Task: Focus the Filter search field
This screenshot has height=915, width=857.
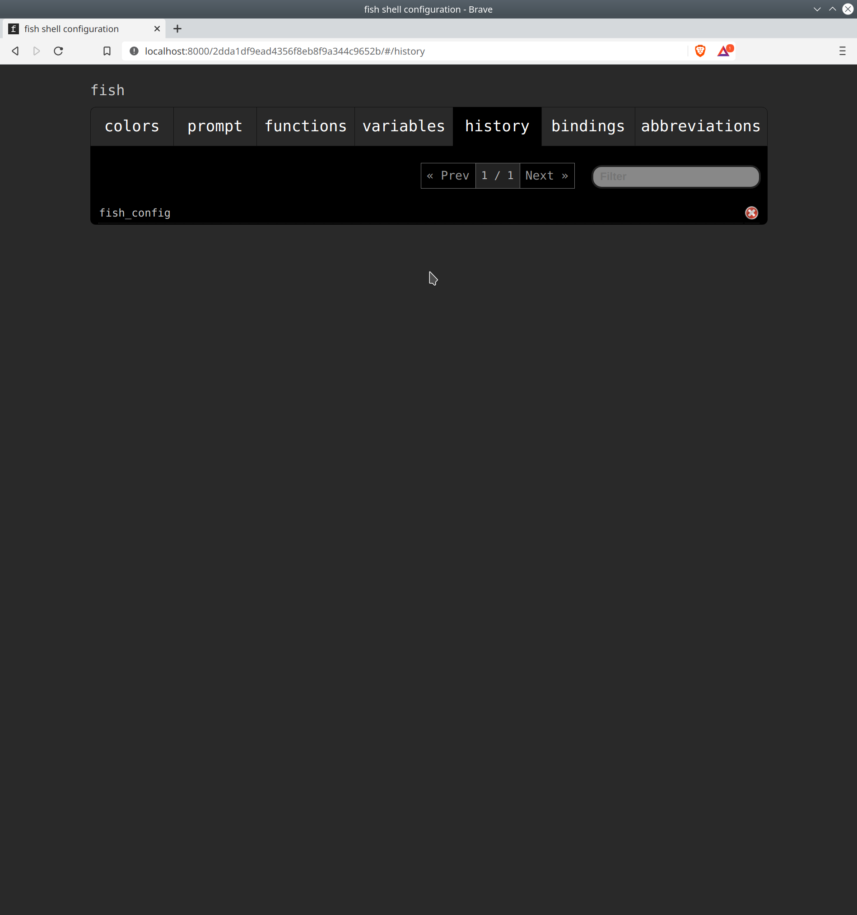Action: coord(675,177)
